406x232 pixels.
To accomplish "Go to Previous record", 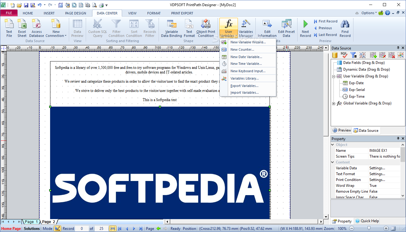I will [323, 28].
